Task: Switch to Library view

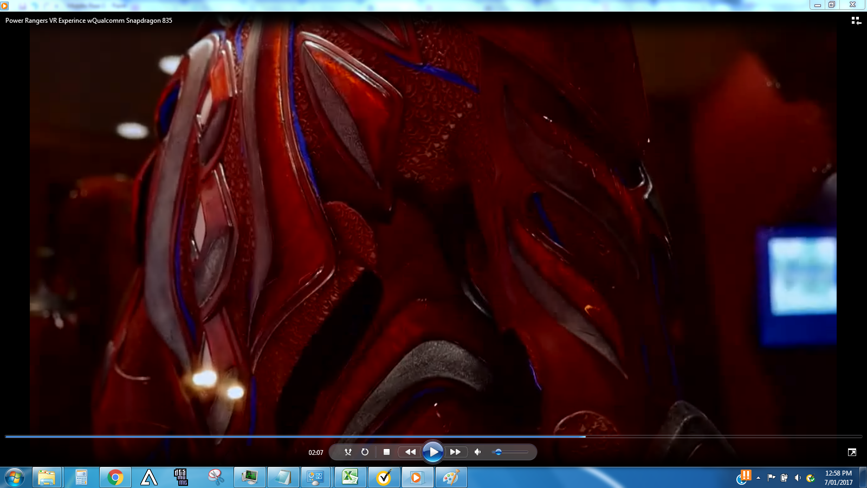Action: pos(856,21)
